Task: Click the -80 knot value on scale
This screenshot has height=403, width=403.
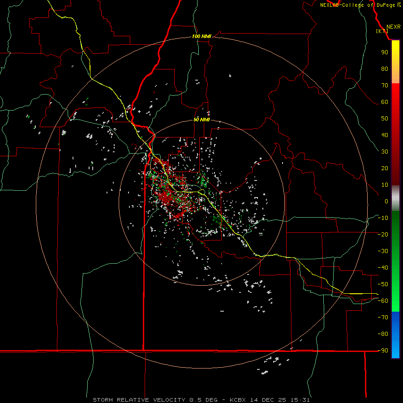Action: click(383, 334)
